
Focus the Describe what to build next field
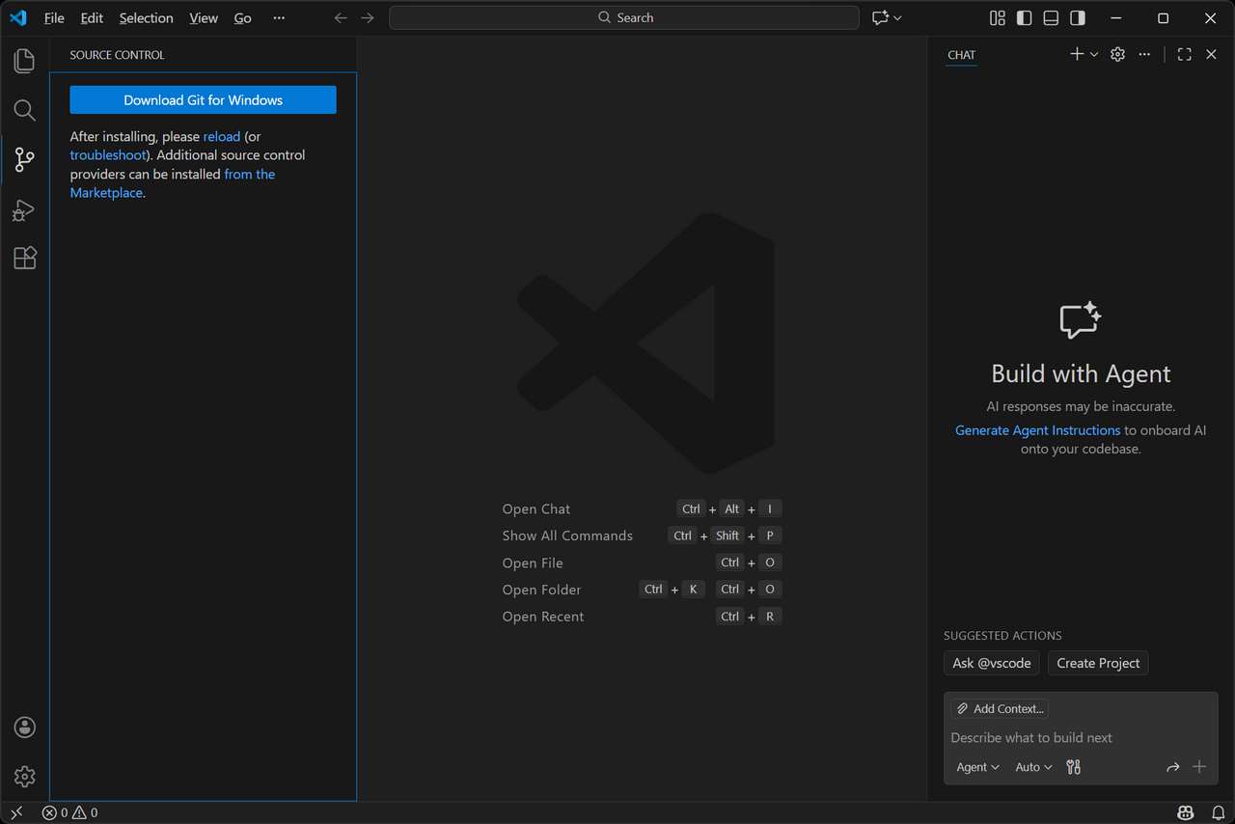tap(1081, 737)
